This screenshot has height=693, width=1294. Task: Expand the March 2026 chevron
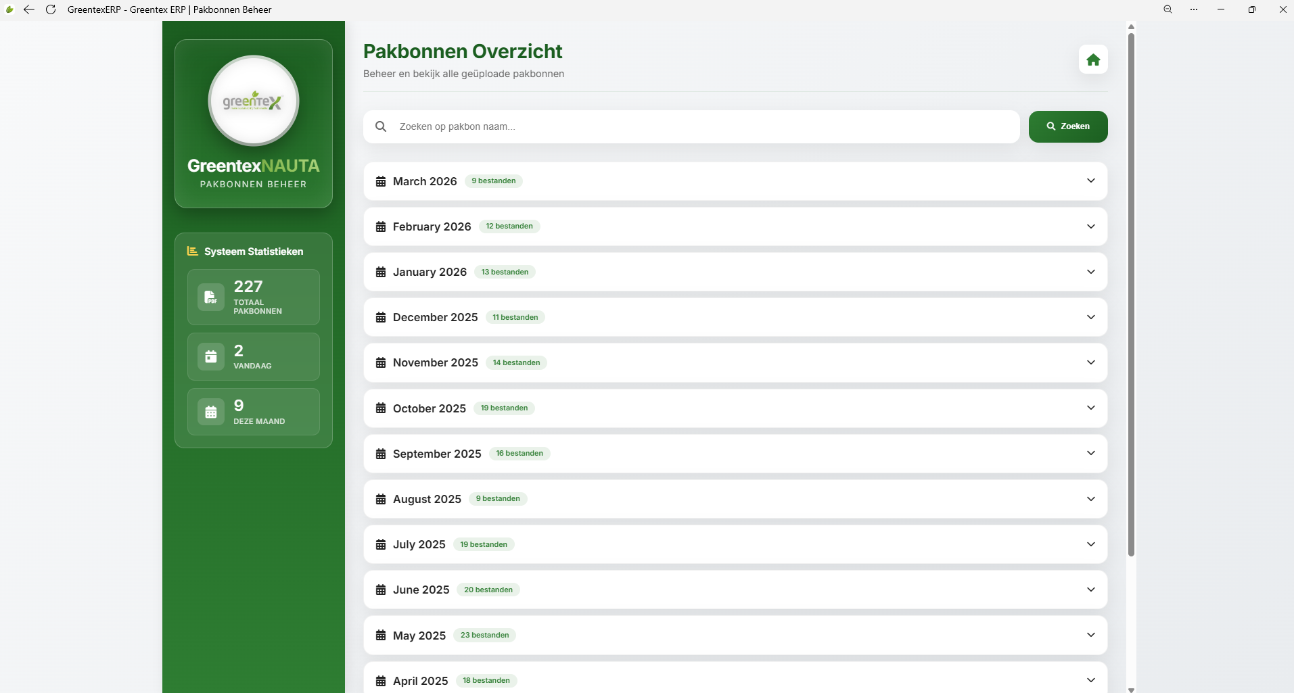pos(1091,181)
